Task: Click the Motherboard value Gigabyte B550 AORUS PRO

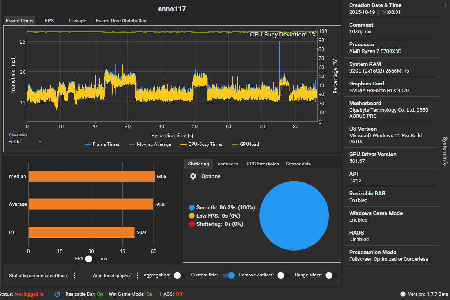Action: pos(388,113)
